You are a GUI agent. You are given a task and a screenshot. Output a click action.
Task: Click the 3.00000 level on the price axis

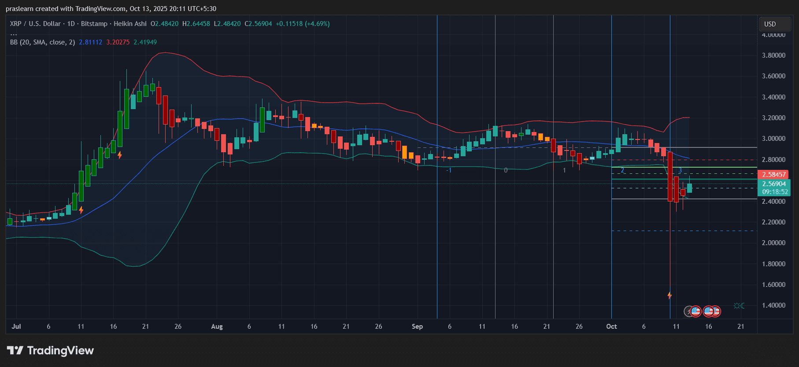773,139
